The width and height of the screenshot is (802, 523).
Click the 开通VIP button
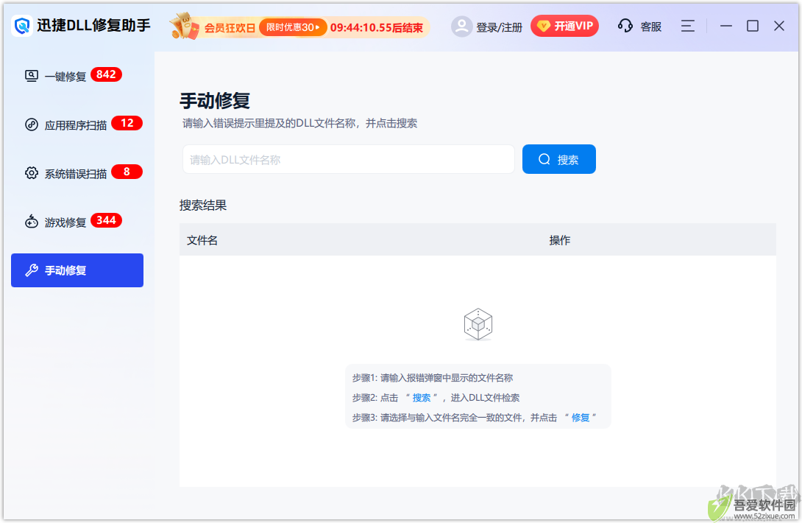pyautogui.click(x=564, y=26)
